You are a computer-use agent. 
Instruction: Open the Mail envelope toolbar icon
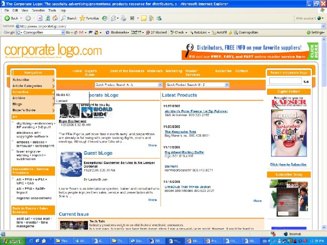(113, 18)
